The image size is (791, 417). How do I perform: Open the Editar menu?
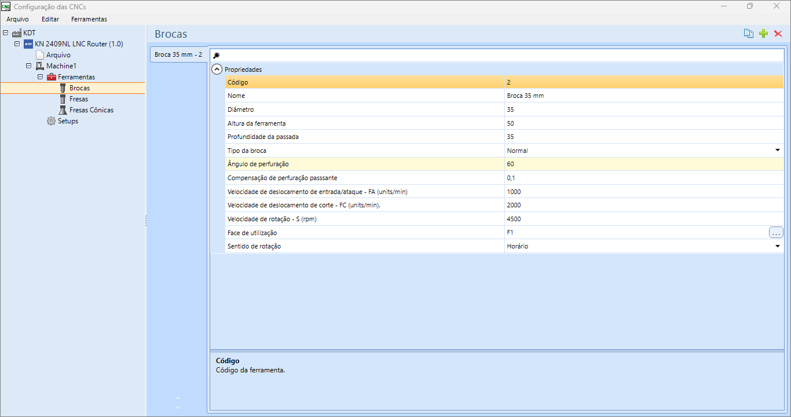pyautogui.click(x=50, y=19)
